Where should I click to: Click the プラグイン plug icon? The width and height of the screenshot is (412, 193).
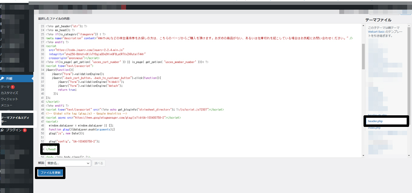pyautogui.click(x=2, y=130)
